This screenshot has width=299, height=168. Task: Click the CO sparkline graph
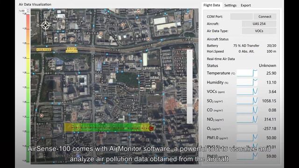coord(247,110)
